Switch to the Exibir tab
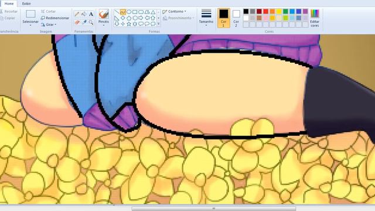Screen dimensions: 375x211 point(26,4)
